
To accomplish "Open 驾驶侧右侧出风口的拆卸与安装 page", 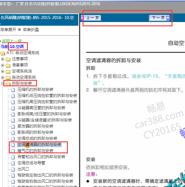I will coord(45,181).
